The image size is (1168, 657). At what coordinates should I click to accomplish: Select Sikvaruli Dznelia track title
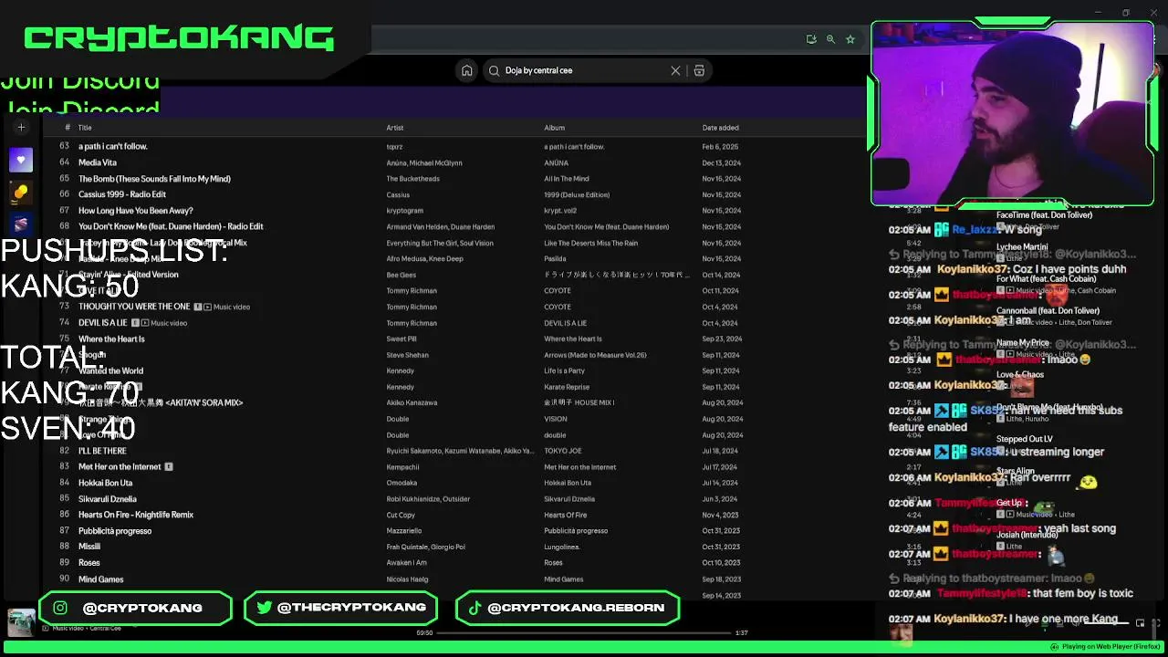click(108, 499)
